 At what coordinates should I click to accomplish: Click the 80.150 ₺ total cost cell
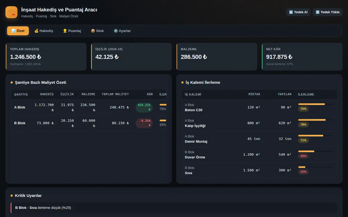pyautogui.click(x=120, y=123)
